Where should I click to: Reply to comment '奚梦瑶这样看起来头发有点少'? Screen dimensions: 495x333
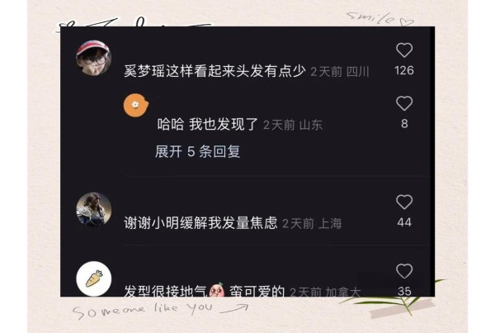[214, 71]
